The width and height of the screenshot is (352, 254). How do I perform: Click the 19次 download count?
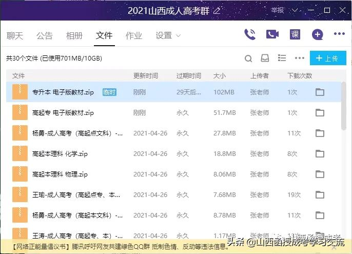coord(294,194)
